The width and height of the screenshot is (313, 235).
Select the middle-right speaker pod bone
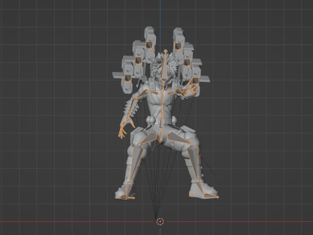pyautogui.click(x=186, y=62)
